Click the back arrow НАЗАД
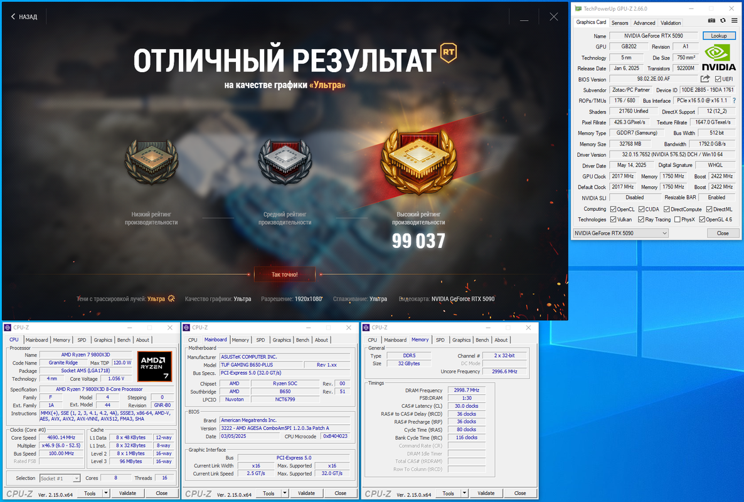Viewport: 744px width, 502px height. coord(24,16)
